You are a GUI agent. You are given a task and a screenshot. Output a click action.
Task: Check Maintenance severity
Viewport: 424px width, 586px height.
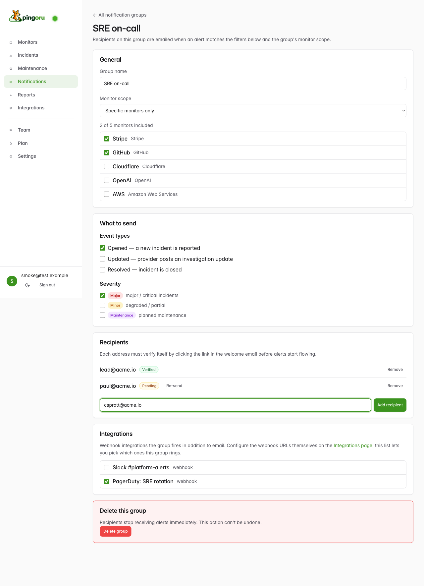pos(102,315)
